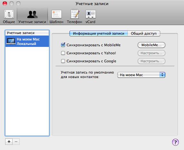184x150 pixels.
Task: Click the help question mark button
Action: (x=175, y=142)
